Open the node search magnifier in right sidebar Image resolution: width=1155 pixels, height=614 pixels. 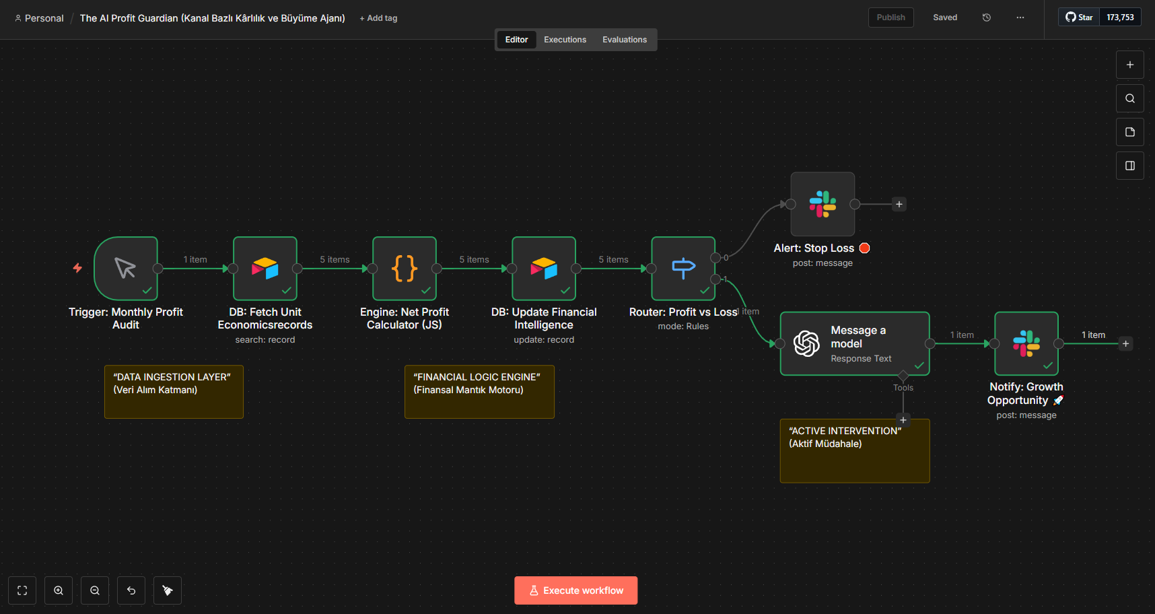click(1130, 98)
